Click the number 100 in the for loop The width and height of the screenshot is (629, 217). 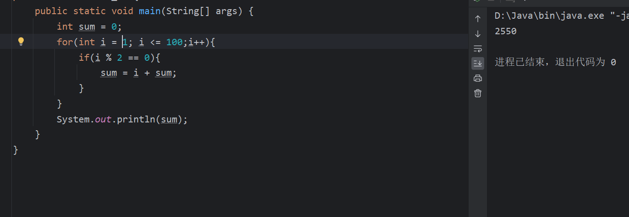pos(174,42)
